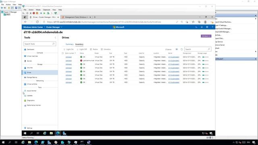Click Hyper-V Settings in Hyper-V Actions pane
The width and height of the screenshot is (258, 145).
coord(221,25)
